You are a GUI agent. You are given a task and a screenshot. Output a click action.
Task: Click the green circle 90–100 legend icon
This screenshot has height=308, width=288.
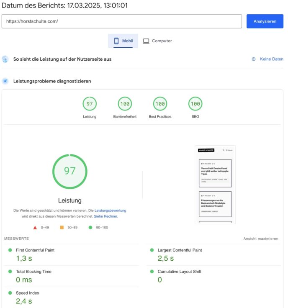90,228
